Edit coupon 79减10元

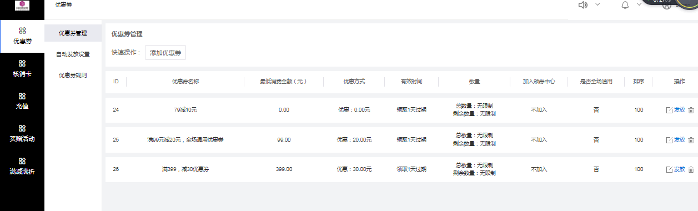coord(669,110)
